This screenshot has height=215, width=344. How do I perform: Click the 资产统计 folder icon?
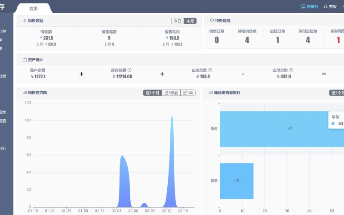click(25, 60)
